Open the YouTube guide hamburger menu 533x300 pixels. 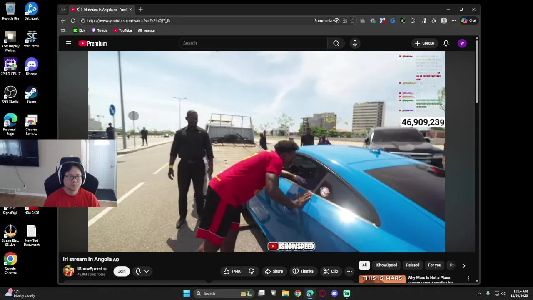click(x=69, y=43)
